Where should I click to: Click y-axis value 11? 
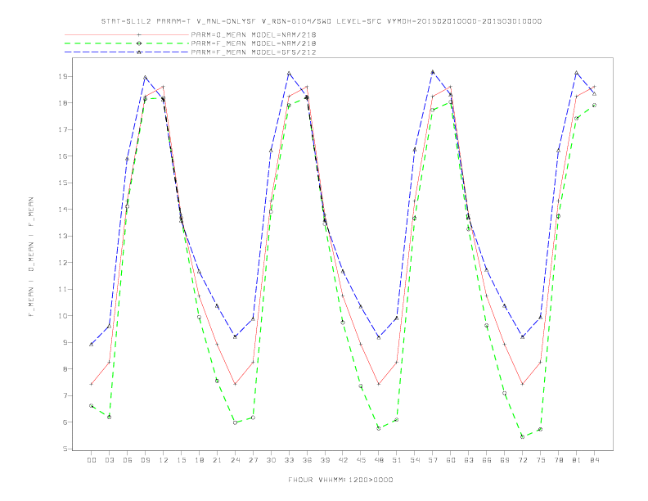click(x=63, y=289)
